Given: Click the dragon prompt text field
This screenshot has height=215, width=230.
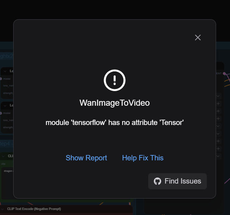Looking at the screenshot, I should tap(7, 183).
